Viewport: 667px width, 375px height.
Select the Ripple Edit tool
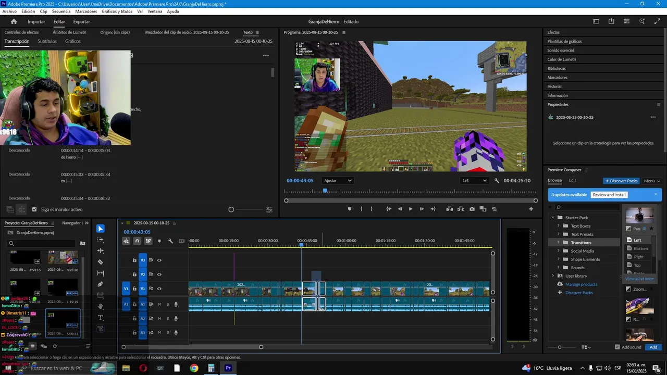pos(101,251)
